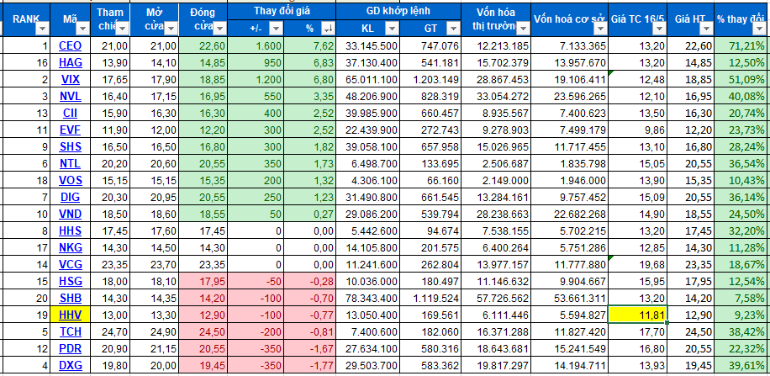Open the VCG ticker link
The image size is (770, 376).
pos(71,264)
